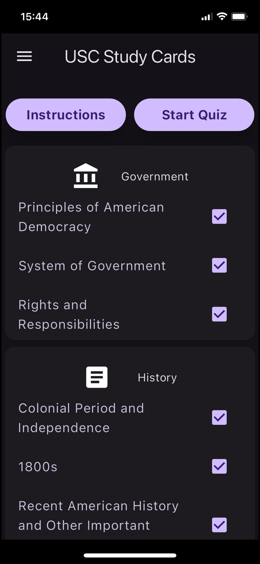Tap the home indicator bar
The height and width of the screenshot is (564, 260).
point(130,555)
